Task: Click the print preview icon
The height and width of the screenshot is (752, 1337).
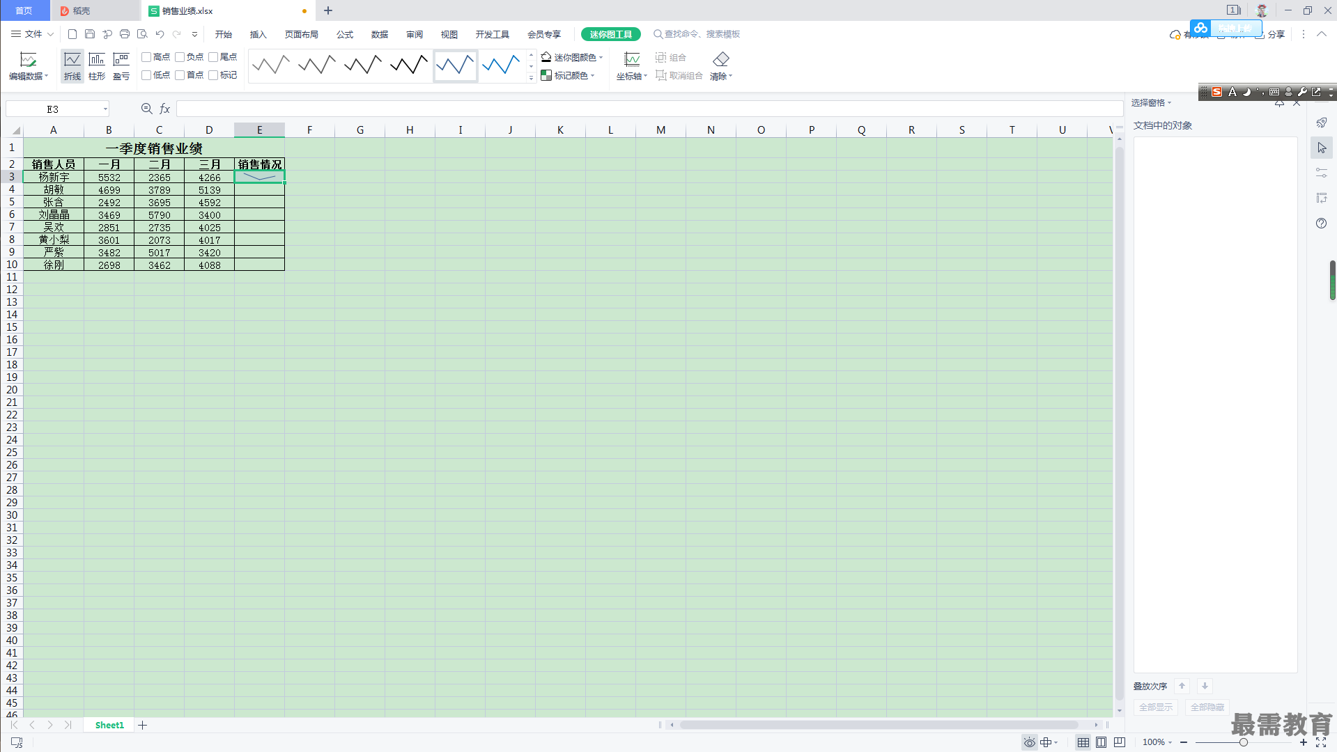Action: tap(142, 34)
